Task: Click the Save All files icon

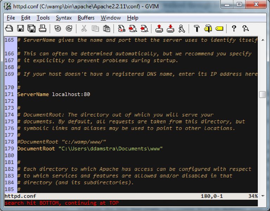Action: click(32, 28)
